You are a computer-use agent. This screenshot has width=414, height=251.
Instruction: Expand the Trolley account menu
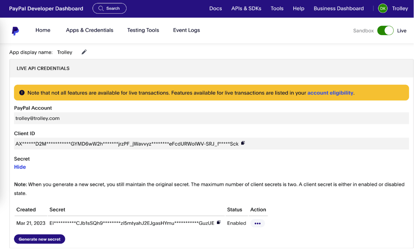click(x=400, y=8)
